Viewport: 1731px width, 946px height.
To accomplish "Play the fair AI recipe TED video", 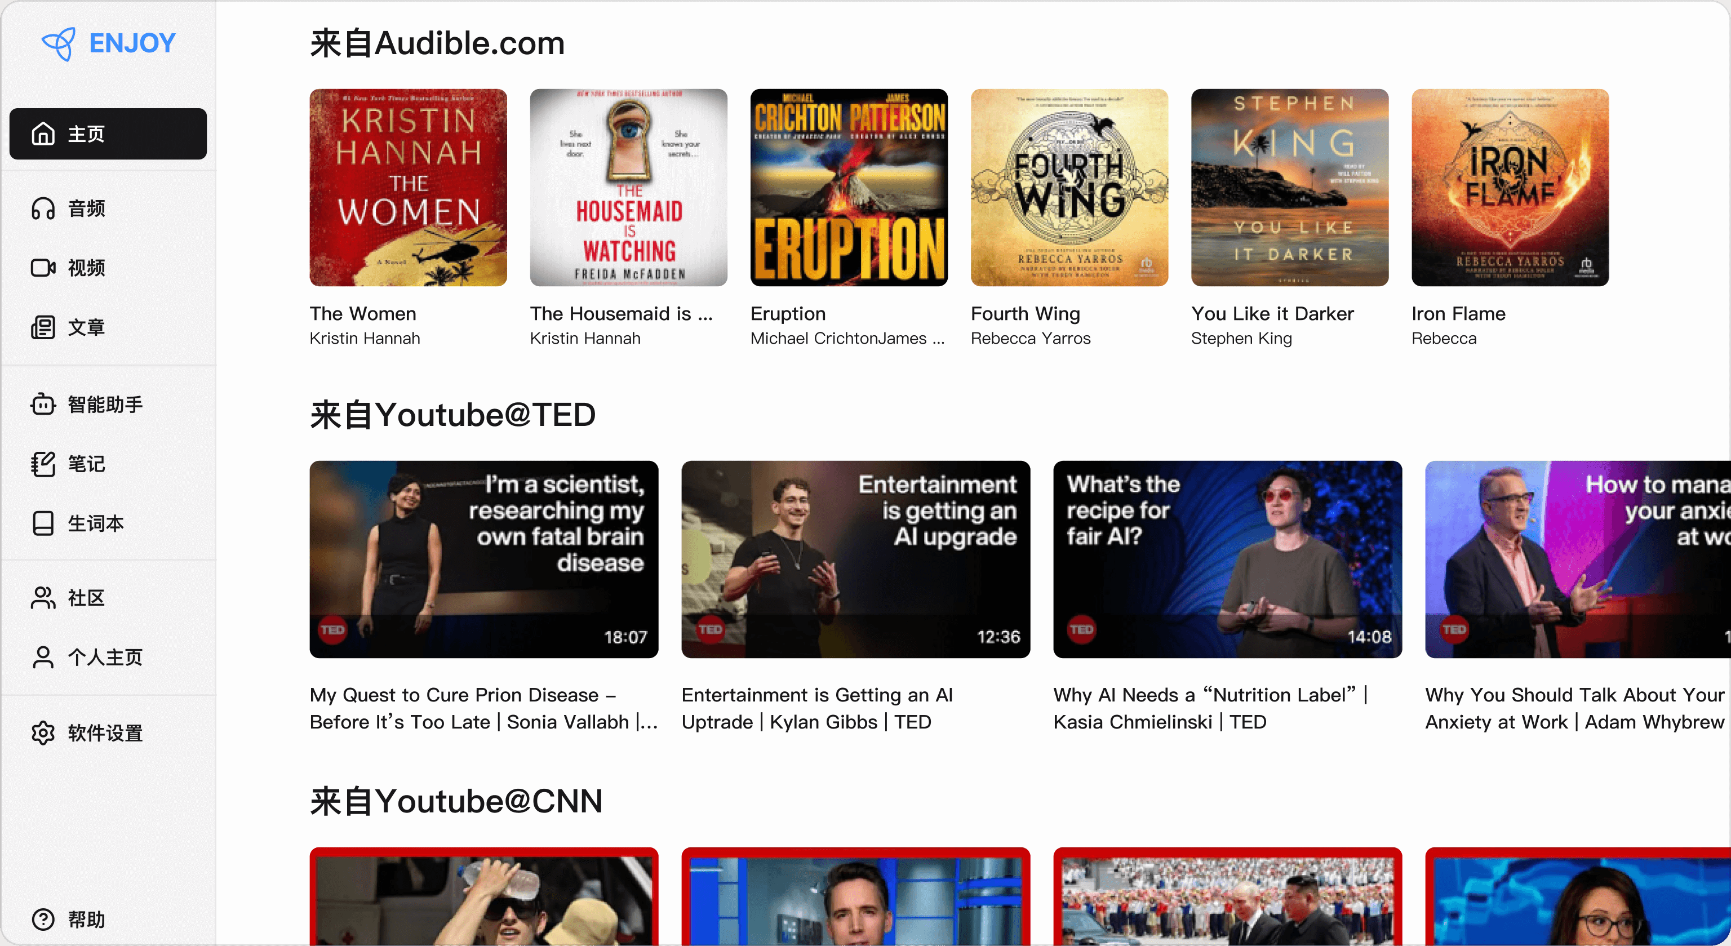I will [x=1227, y=559].
